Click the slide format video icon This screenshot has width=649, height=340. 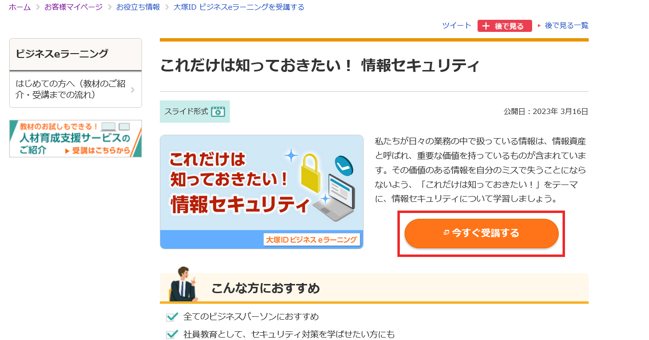point(218,112)
